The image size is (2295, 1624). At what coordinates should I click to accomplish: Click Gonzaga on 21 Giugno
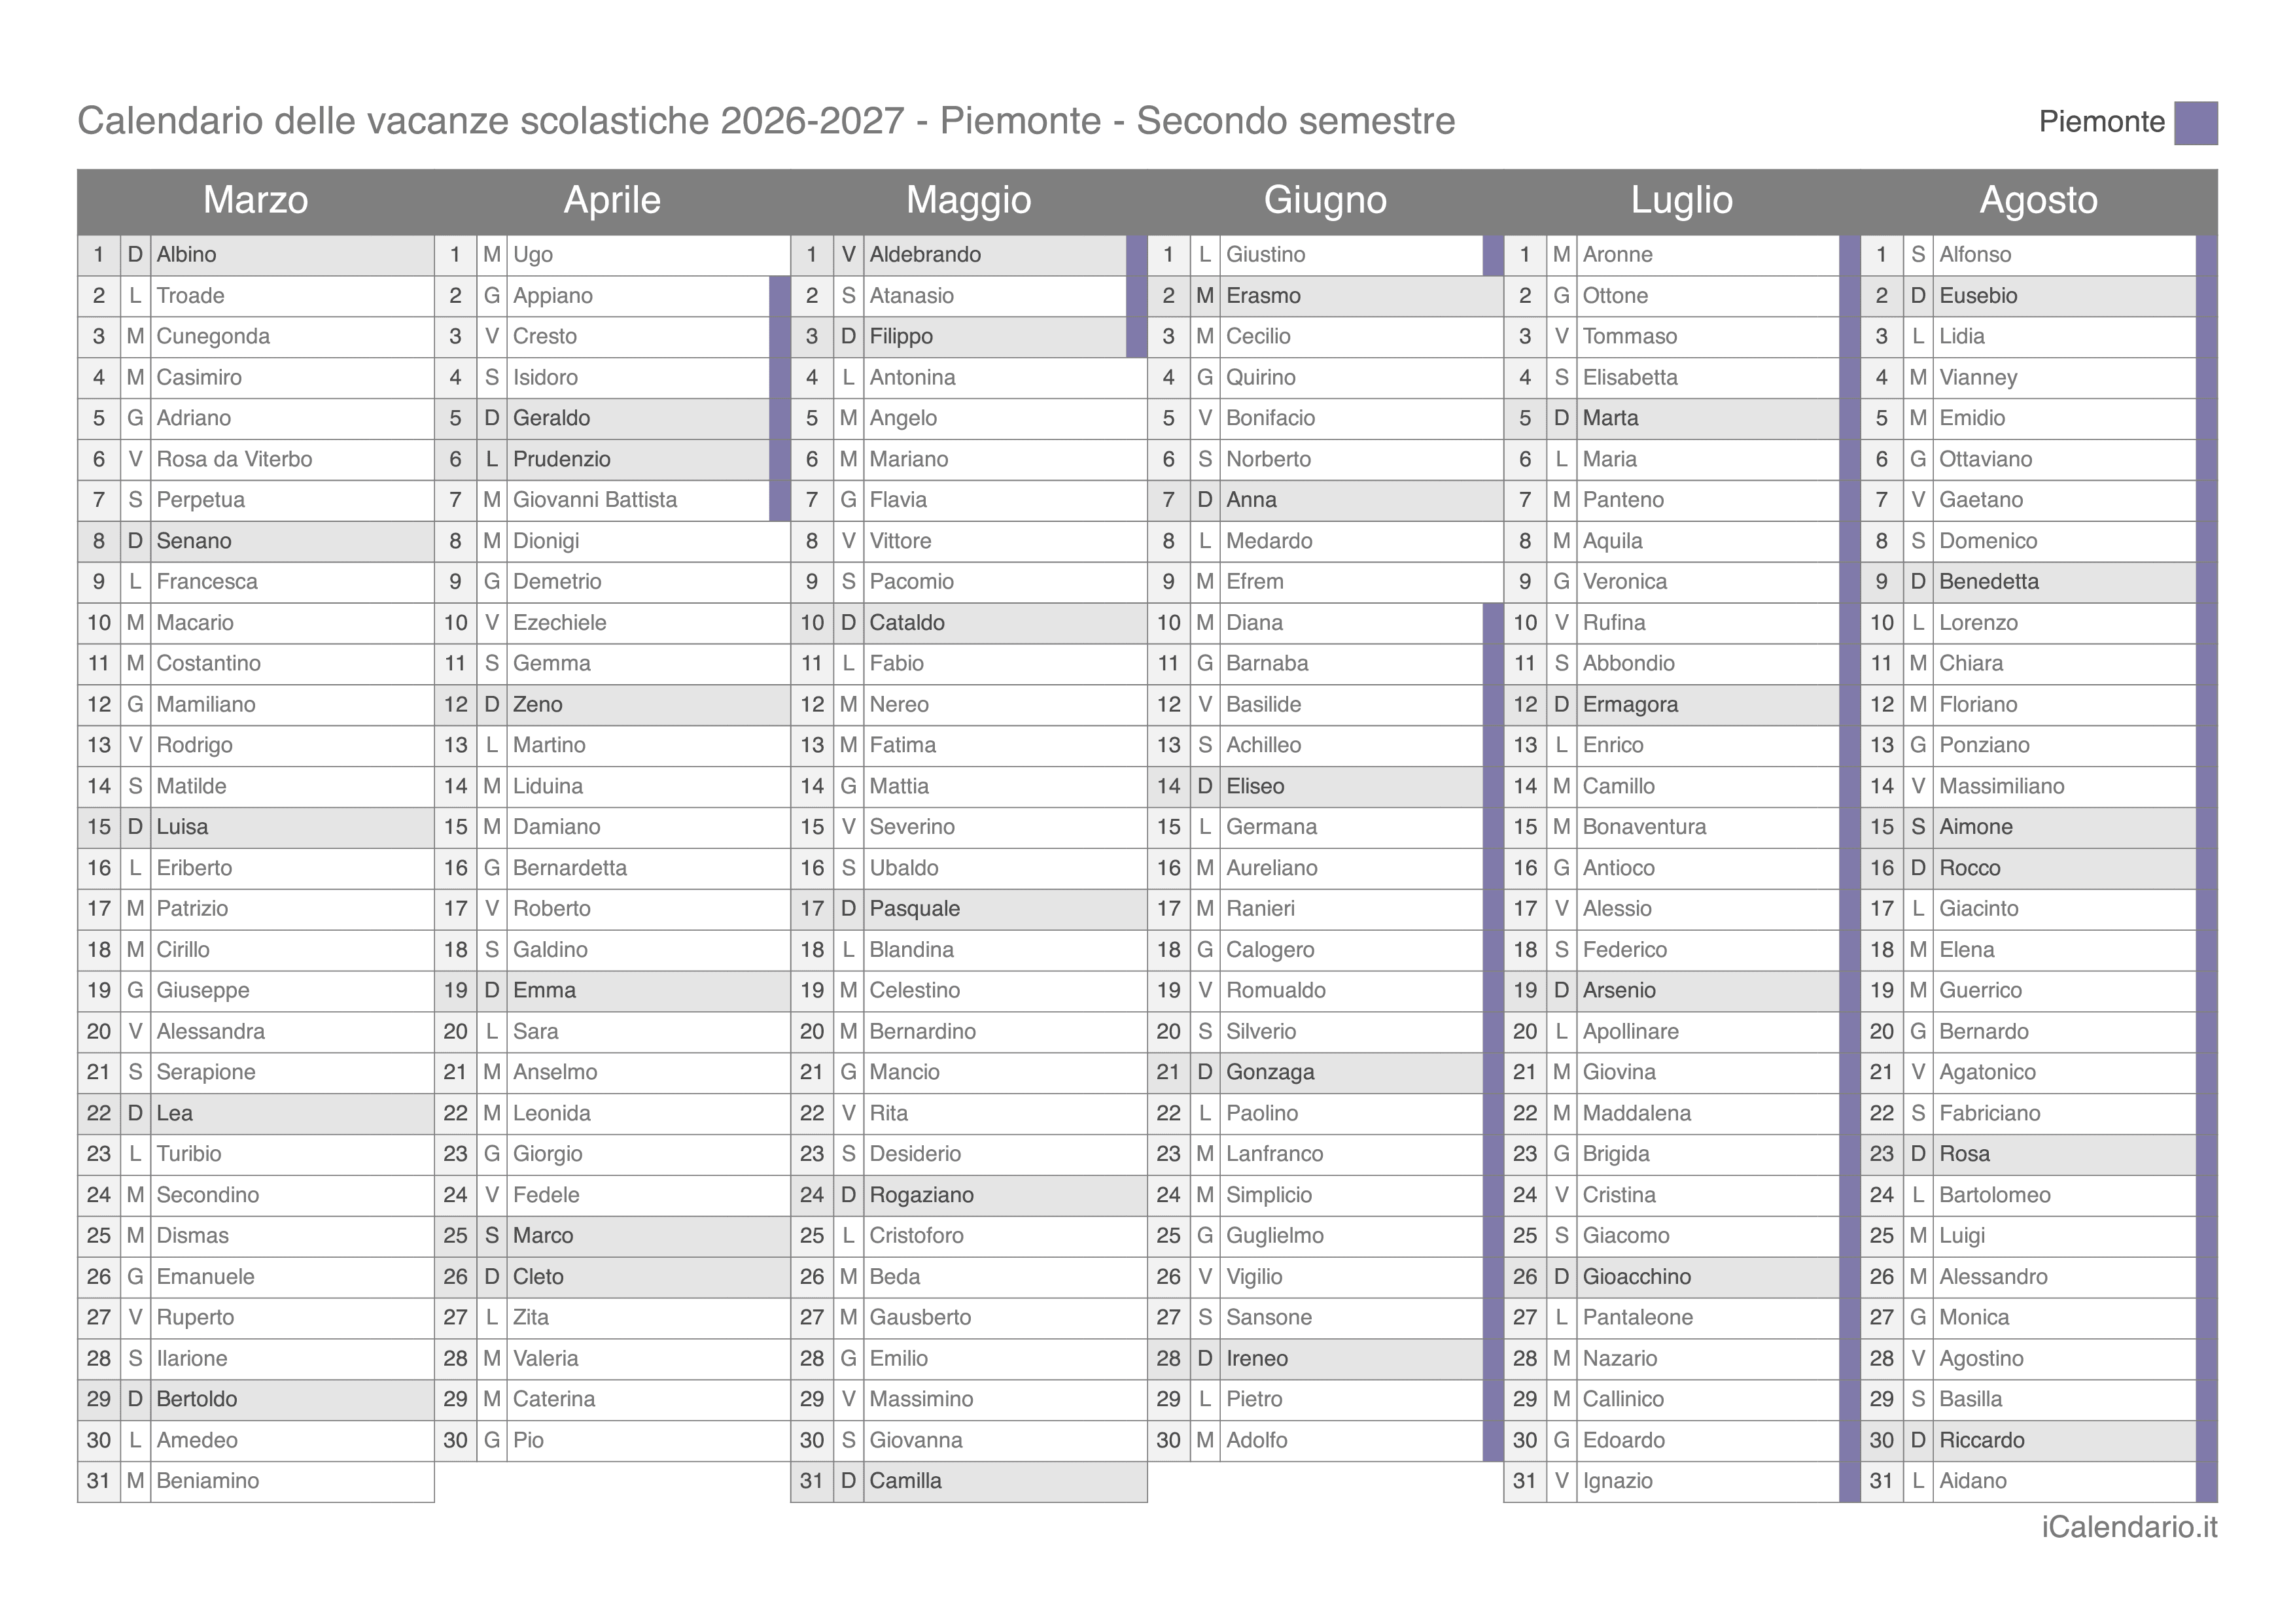pyautogui.click(x=1270, y=1072)
